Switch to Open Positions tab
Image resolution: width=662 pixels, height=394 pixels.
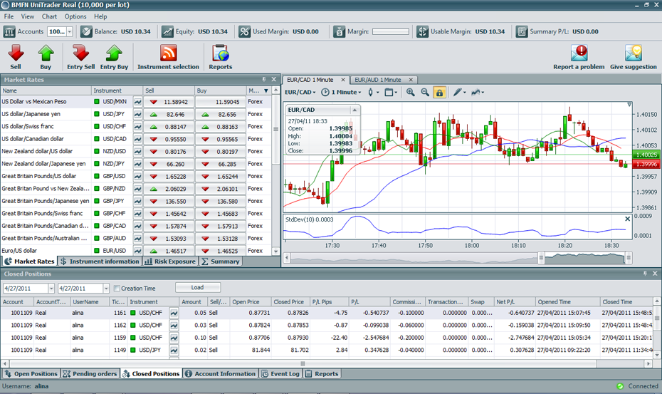tap(31, 374)
